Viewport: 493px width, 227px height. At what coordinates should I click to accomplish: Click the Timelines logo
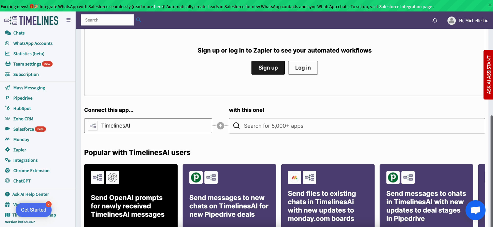point(31,21)
